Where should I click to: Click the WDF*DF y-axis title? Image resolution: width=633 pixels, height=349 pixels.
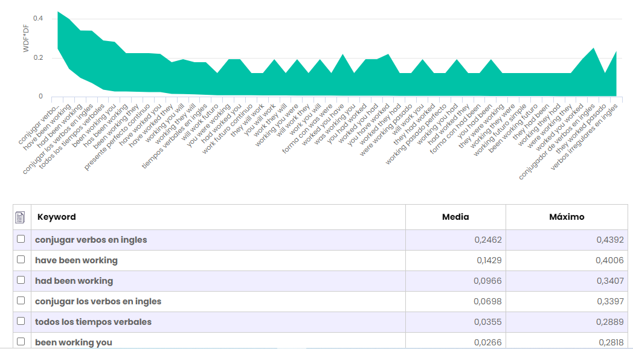(26, 39)
